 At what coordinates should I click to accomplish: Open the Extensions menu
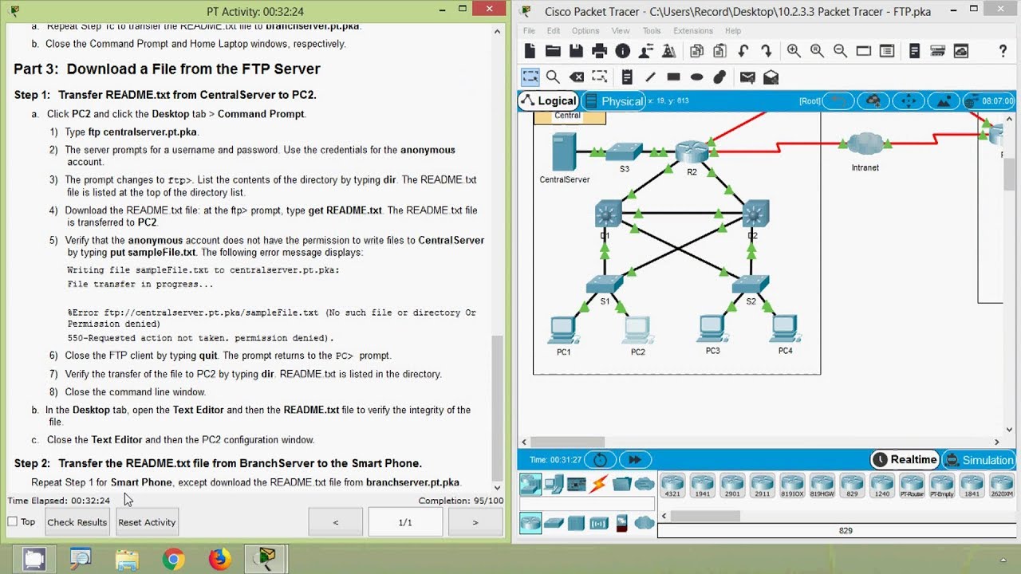coord(693,31)
